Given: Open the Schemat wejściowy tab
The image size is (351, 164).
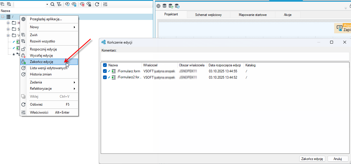Looking at the screenshot, I should (x=208, y=15).
